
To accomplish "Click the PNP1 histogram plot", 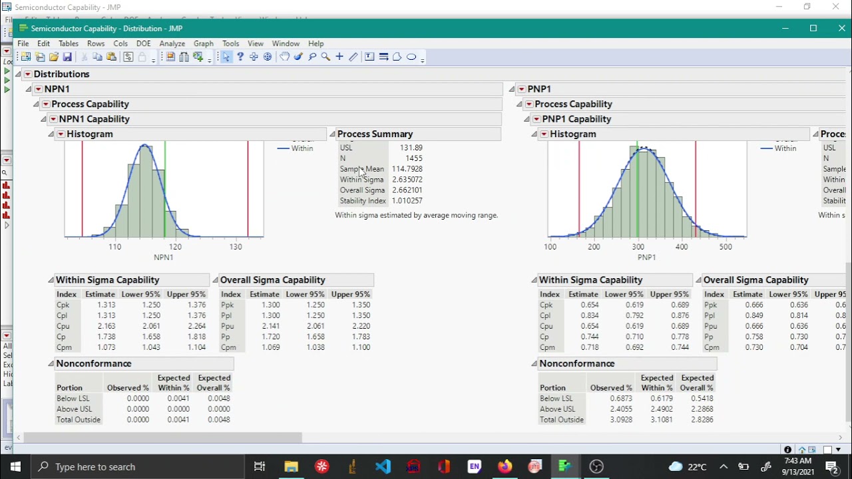I will coord(647,190).
